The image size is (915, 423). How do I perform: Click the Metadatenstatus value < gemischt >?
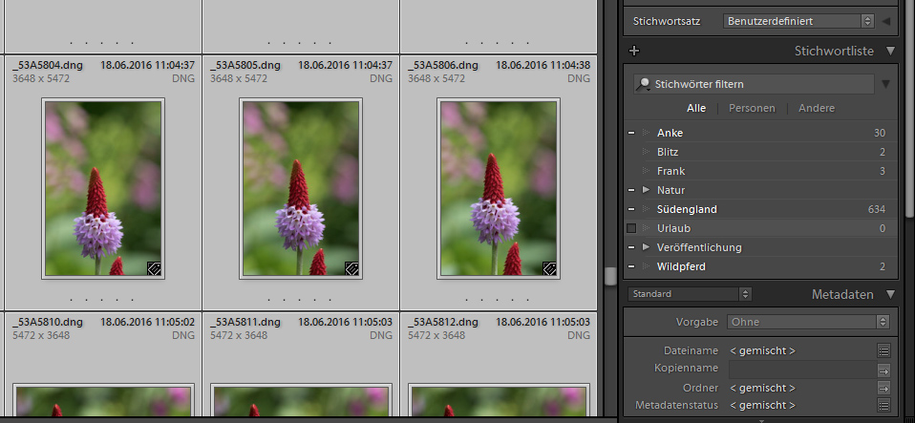point(763,405)
